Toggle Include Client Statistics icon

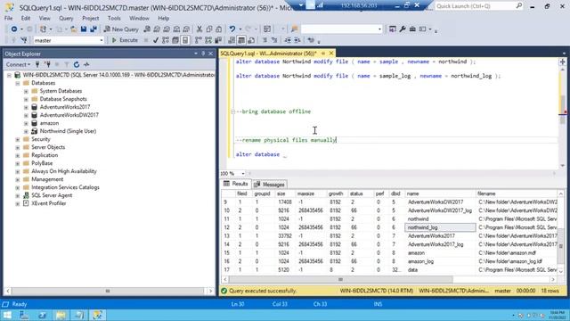point(218,40)
